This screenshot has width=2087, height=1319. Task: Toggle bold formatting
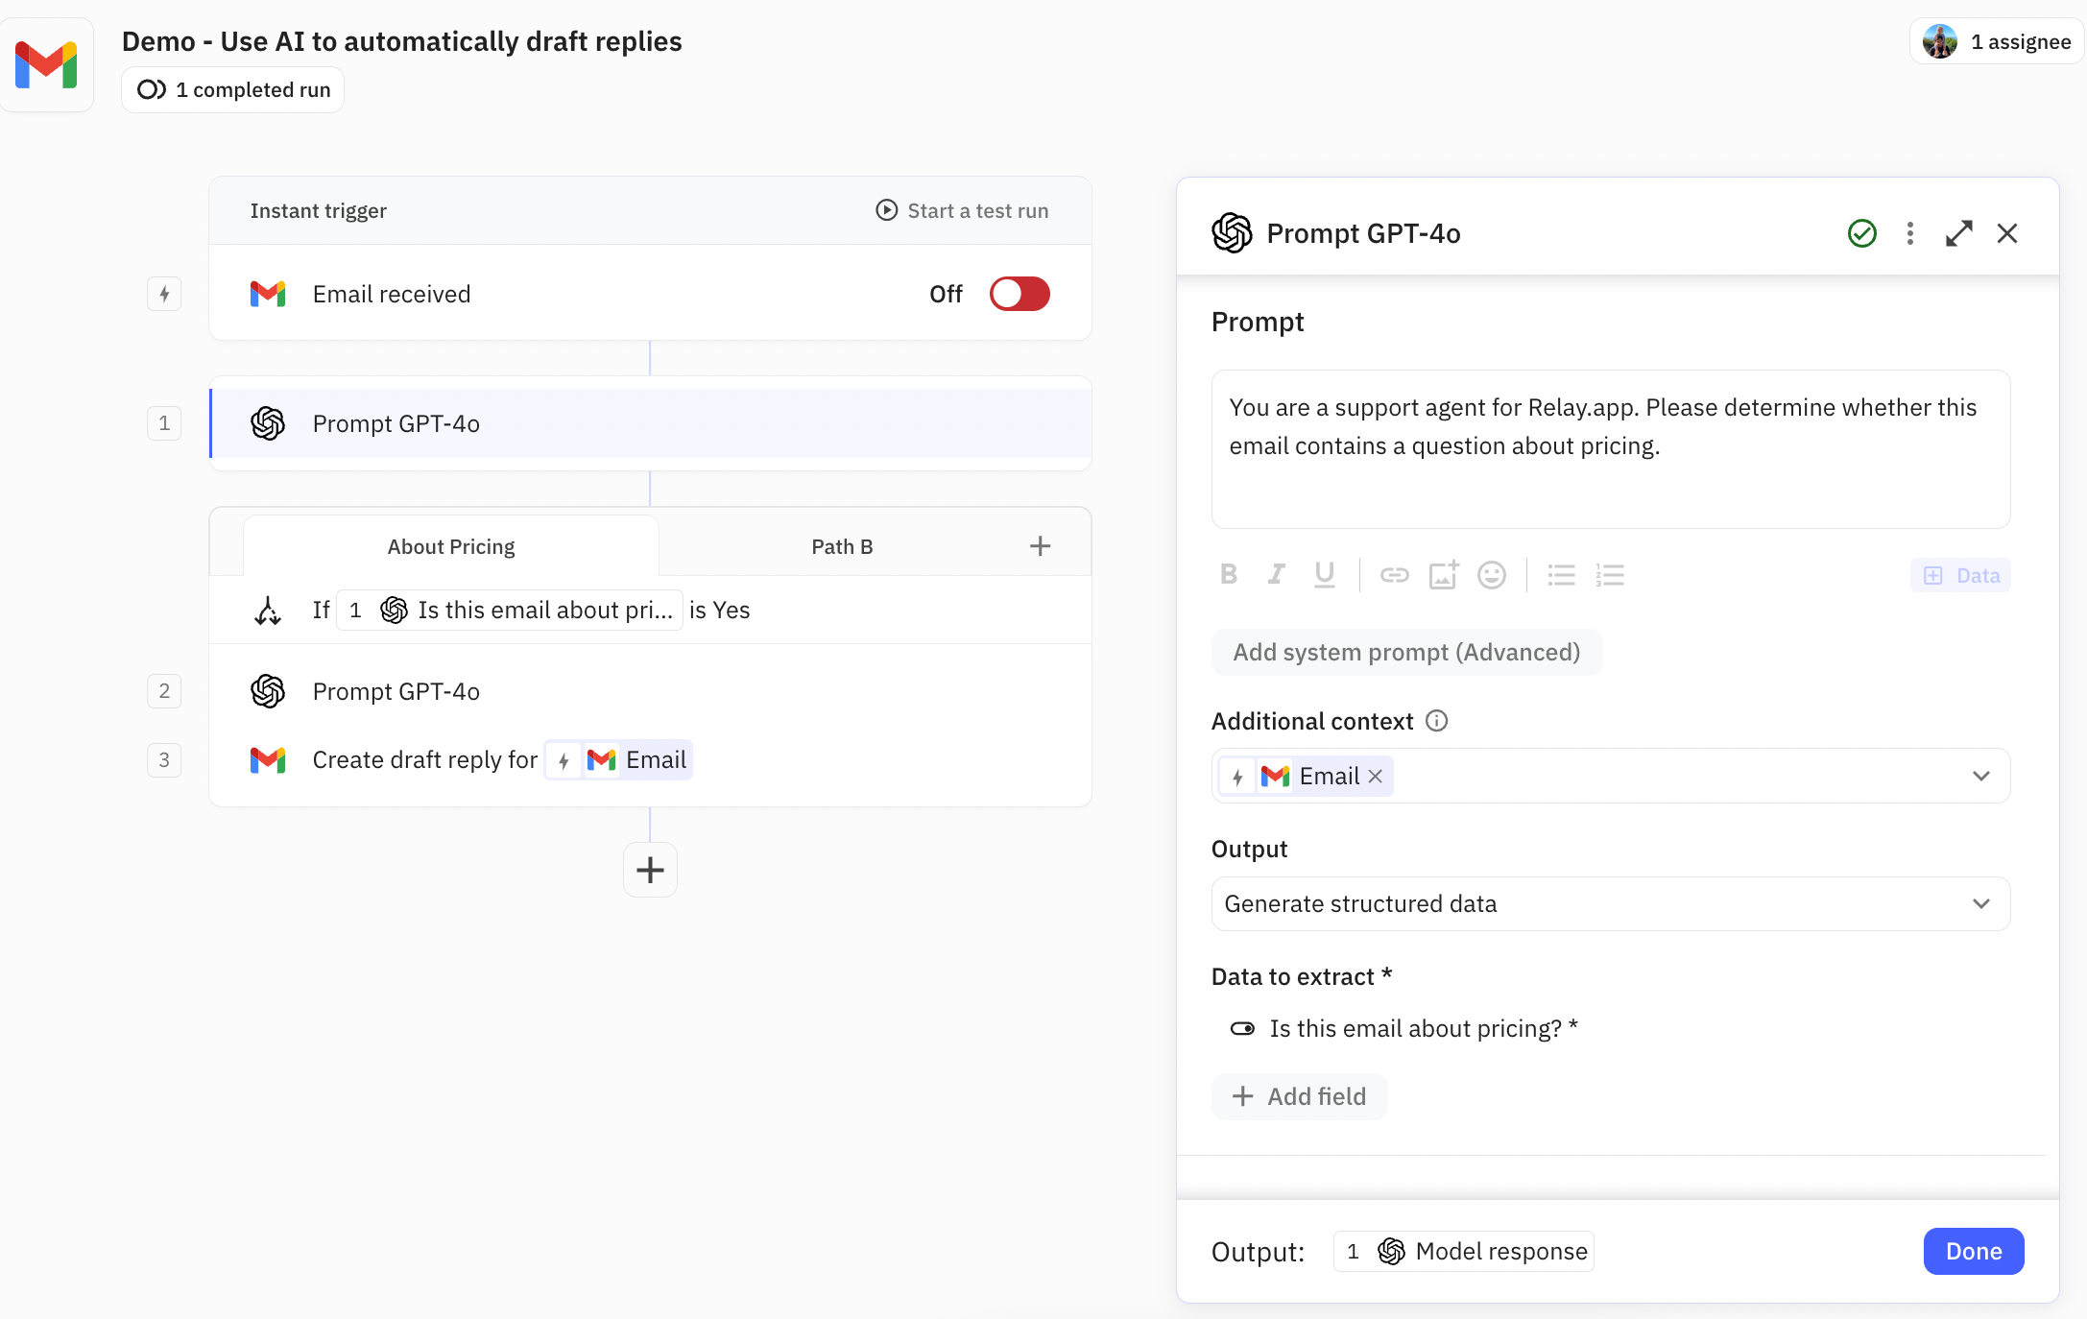(x=1229, y=575)
